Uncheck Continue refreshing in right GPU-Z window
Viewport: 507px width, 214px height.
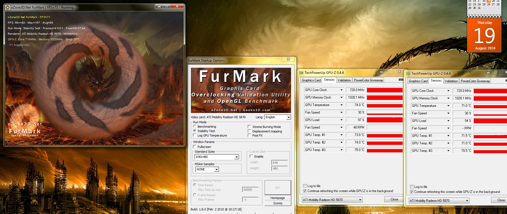coord(412,192)
